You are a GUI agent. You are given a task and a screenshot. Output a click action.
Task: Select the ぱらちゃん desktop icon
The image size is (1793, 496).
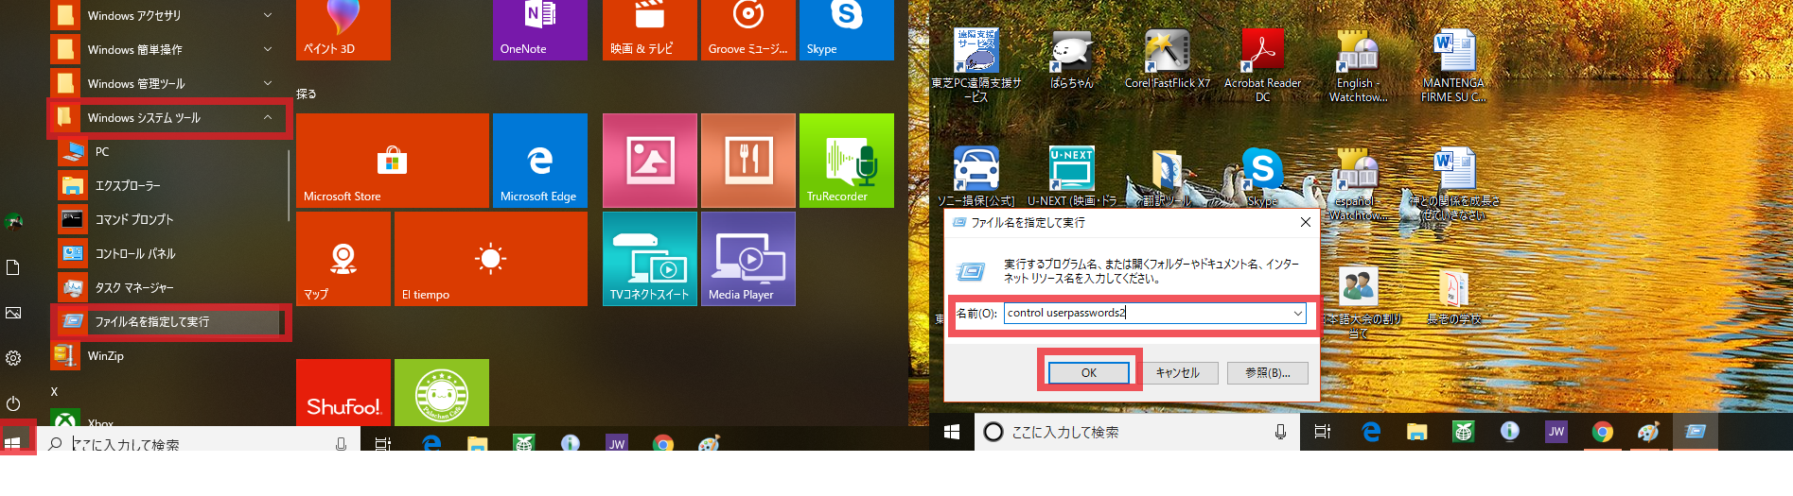tap(1071, 59)
